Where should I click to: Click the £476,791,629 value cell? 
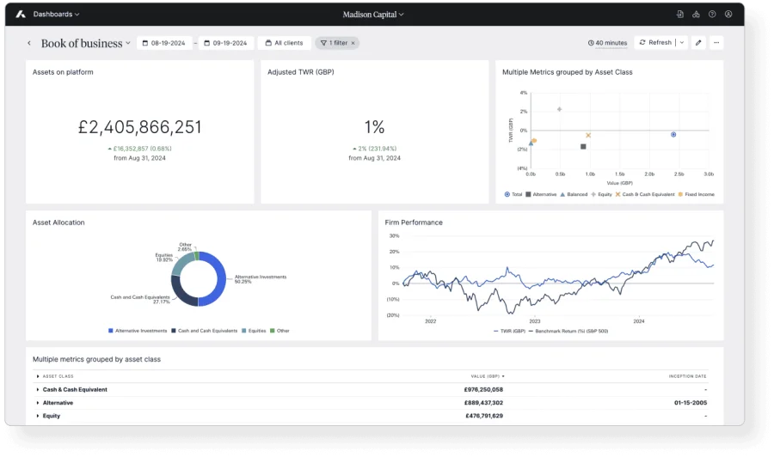483,416
